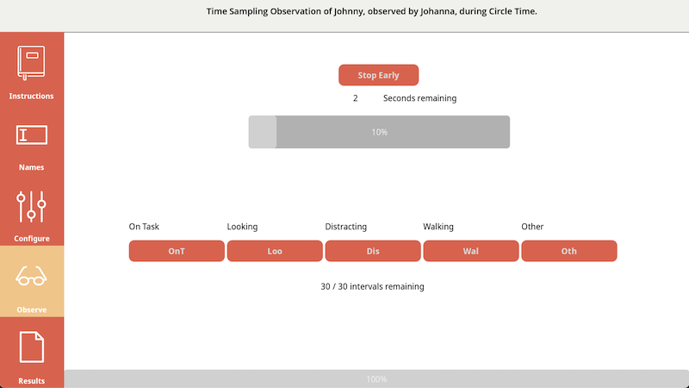Open the Results document icon
689x388 pixels.
[32, 347]
